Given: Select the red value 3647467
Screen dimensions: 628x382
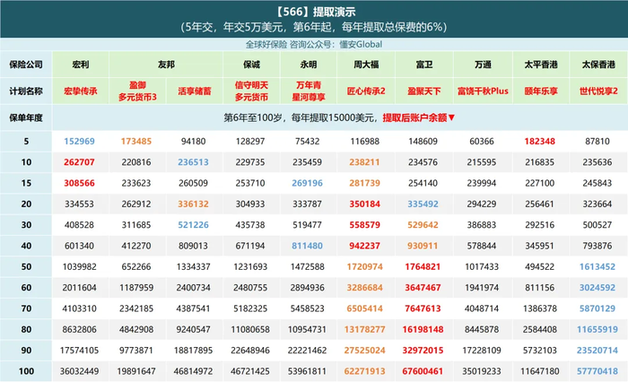Looking at the screenshot, I should [423, 288].
